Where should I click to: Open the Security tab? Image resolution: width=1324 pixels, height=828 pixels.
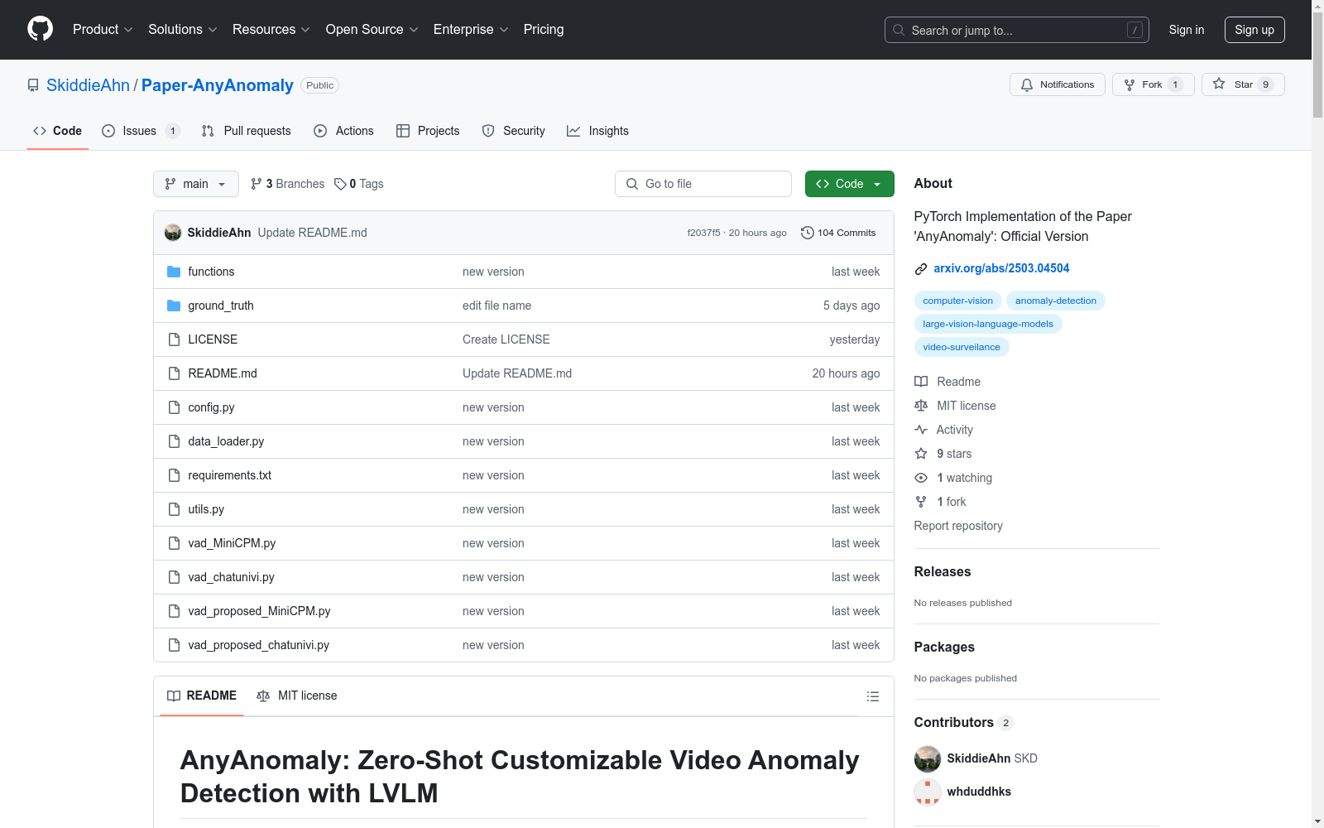click(x=514, y=131)
